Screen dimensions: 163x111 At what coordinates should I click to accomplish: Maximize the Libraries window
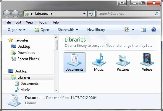pos(143,3)
